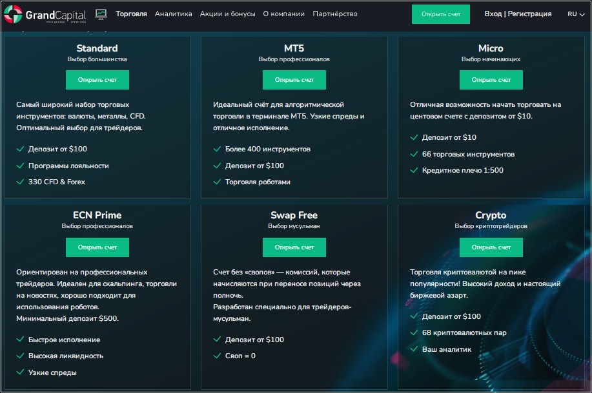
Task: Open an ECN Prime account via Открыть счет
Action: [x=97, y=247]
